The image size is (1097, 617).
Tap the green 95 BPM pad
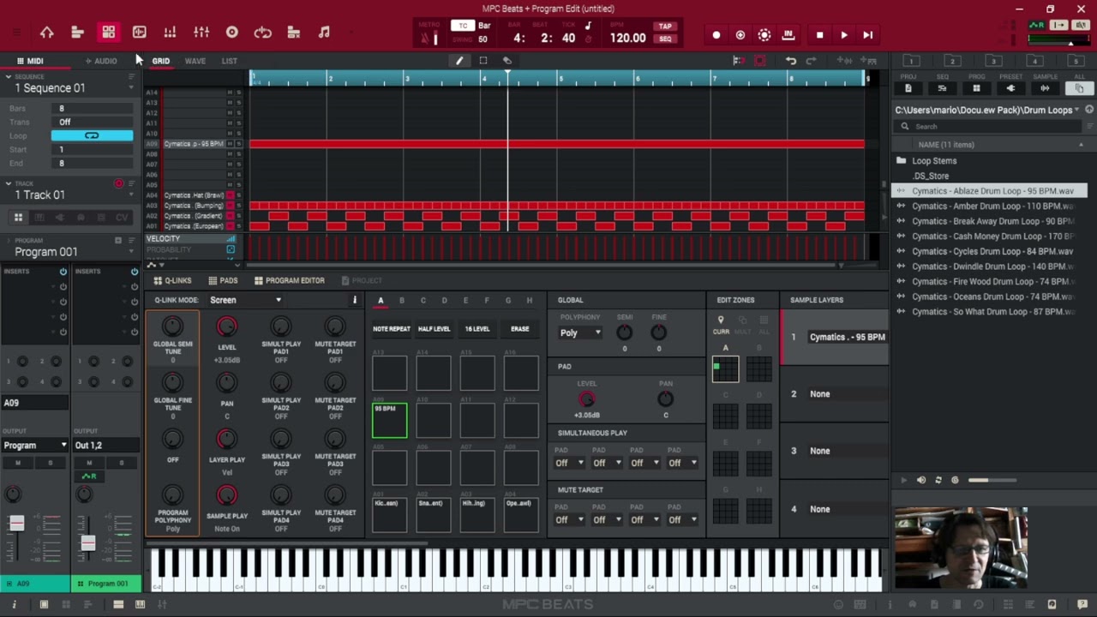tap(390, 420)
